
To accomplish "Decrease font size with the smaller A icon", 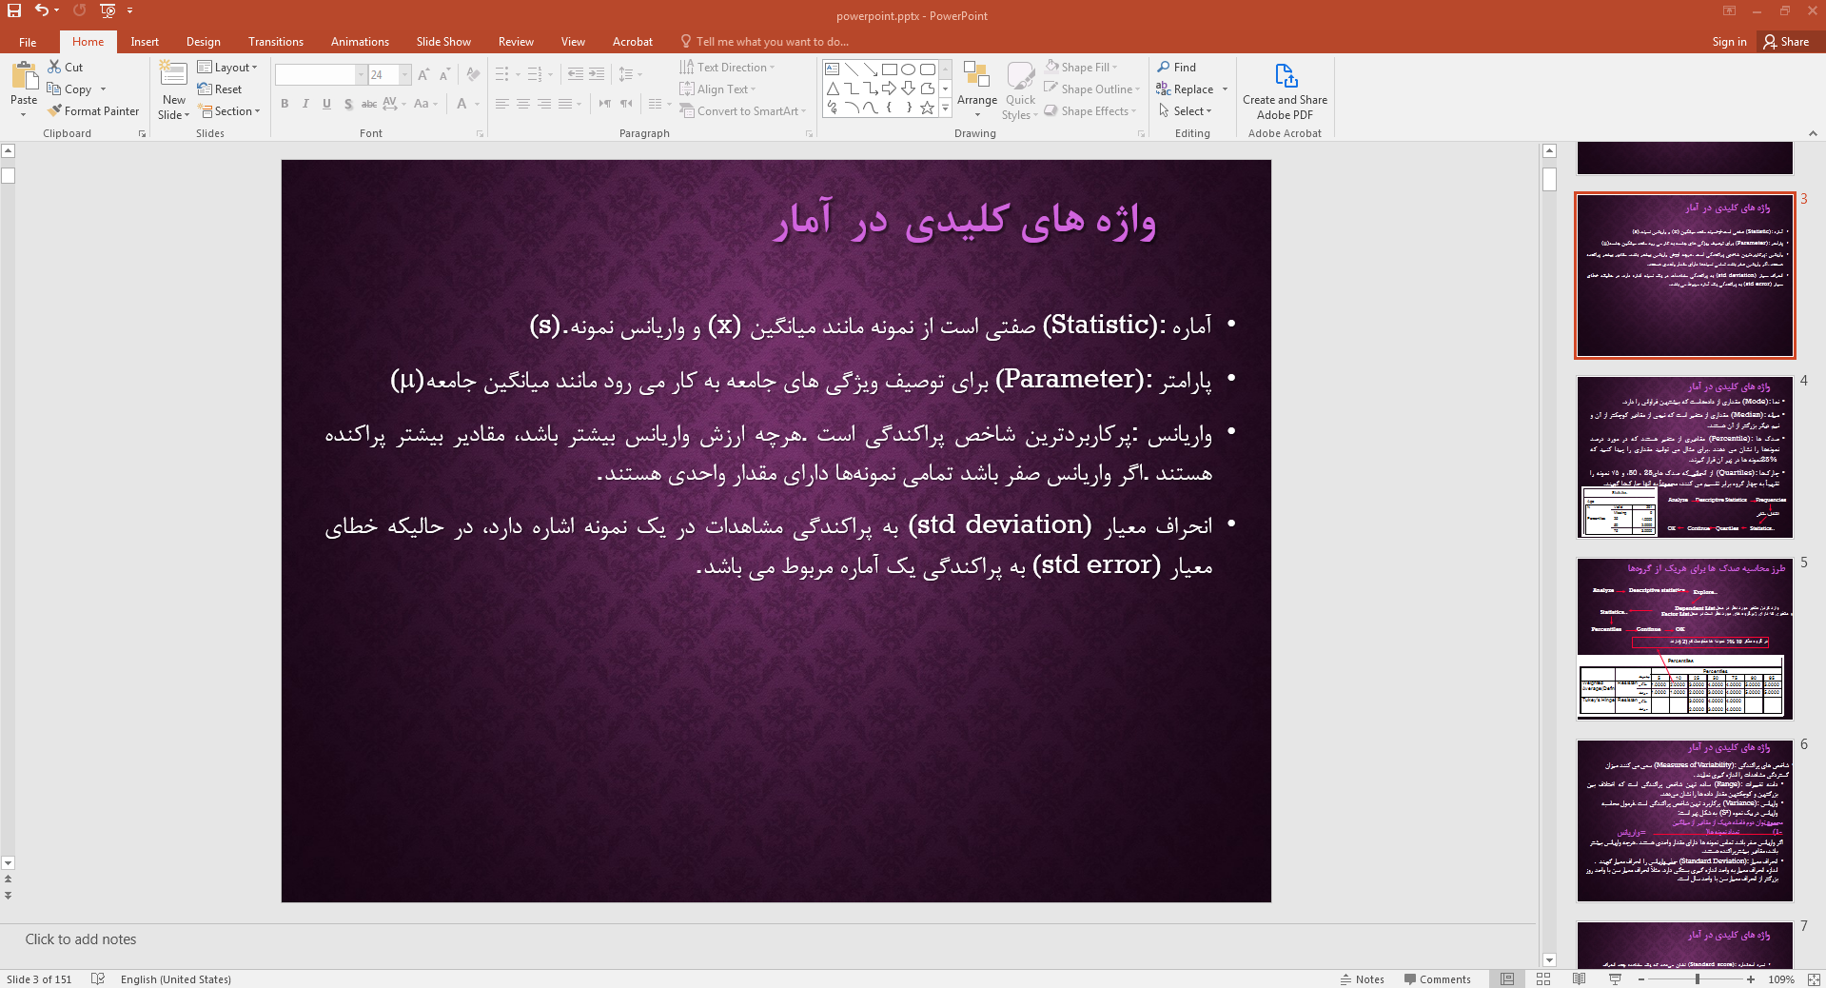I will point(444,74).
